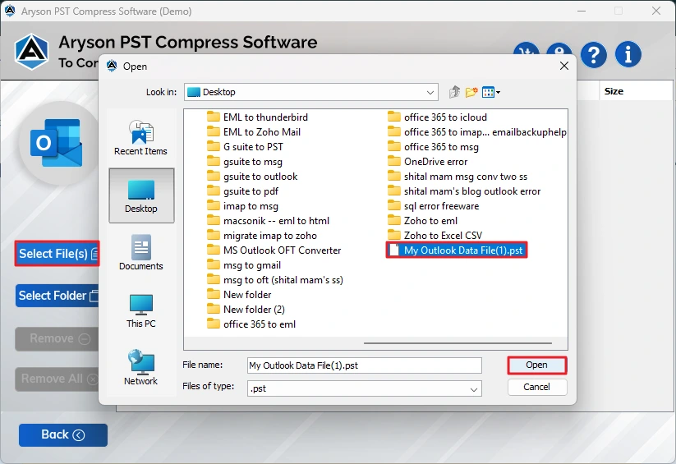Close the Open dialog
This screenshot has width=676, height=464.
coord(564,66)
